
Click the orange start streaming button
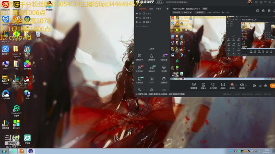click(272, 85)
